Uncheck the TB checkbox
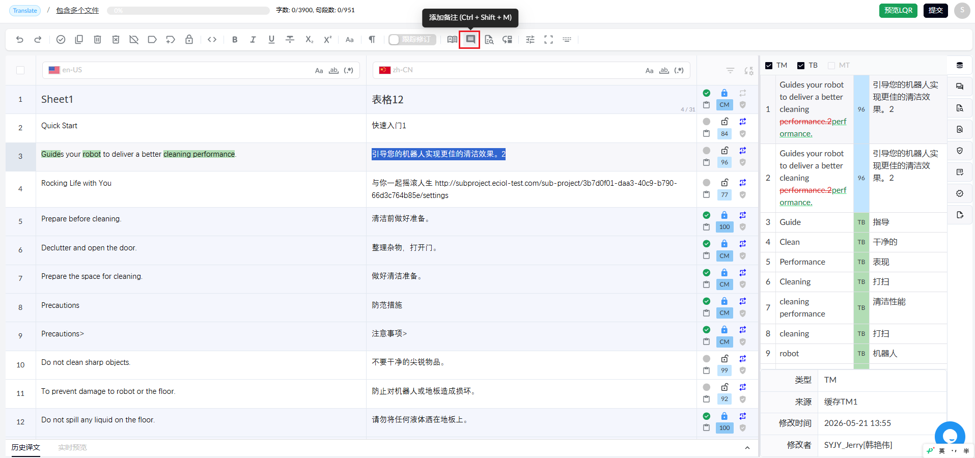 point(801,65)
